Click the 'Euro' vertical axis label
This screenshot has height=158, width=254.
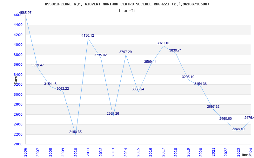coord(15,80)
